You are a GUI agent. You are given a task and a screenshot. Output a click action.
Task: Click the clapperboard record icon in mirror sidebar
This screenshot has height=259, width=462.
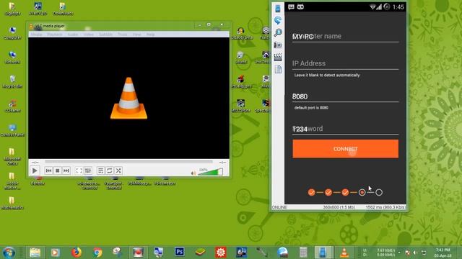[278, 57]
